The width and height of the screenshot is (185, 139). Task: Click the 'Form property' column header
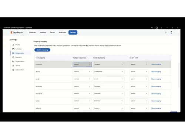[40, 58]
